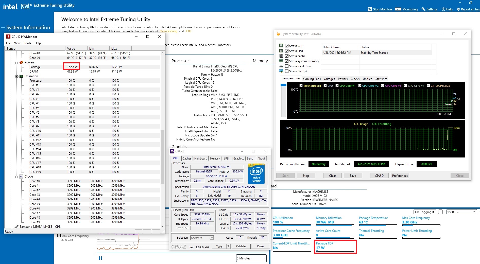This screenshot has height=264, width=480.
Task: Click the Report an Issue bug icon
Action: [x=458, y=9]
